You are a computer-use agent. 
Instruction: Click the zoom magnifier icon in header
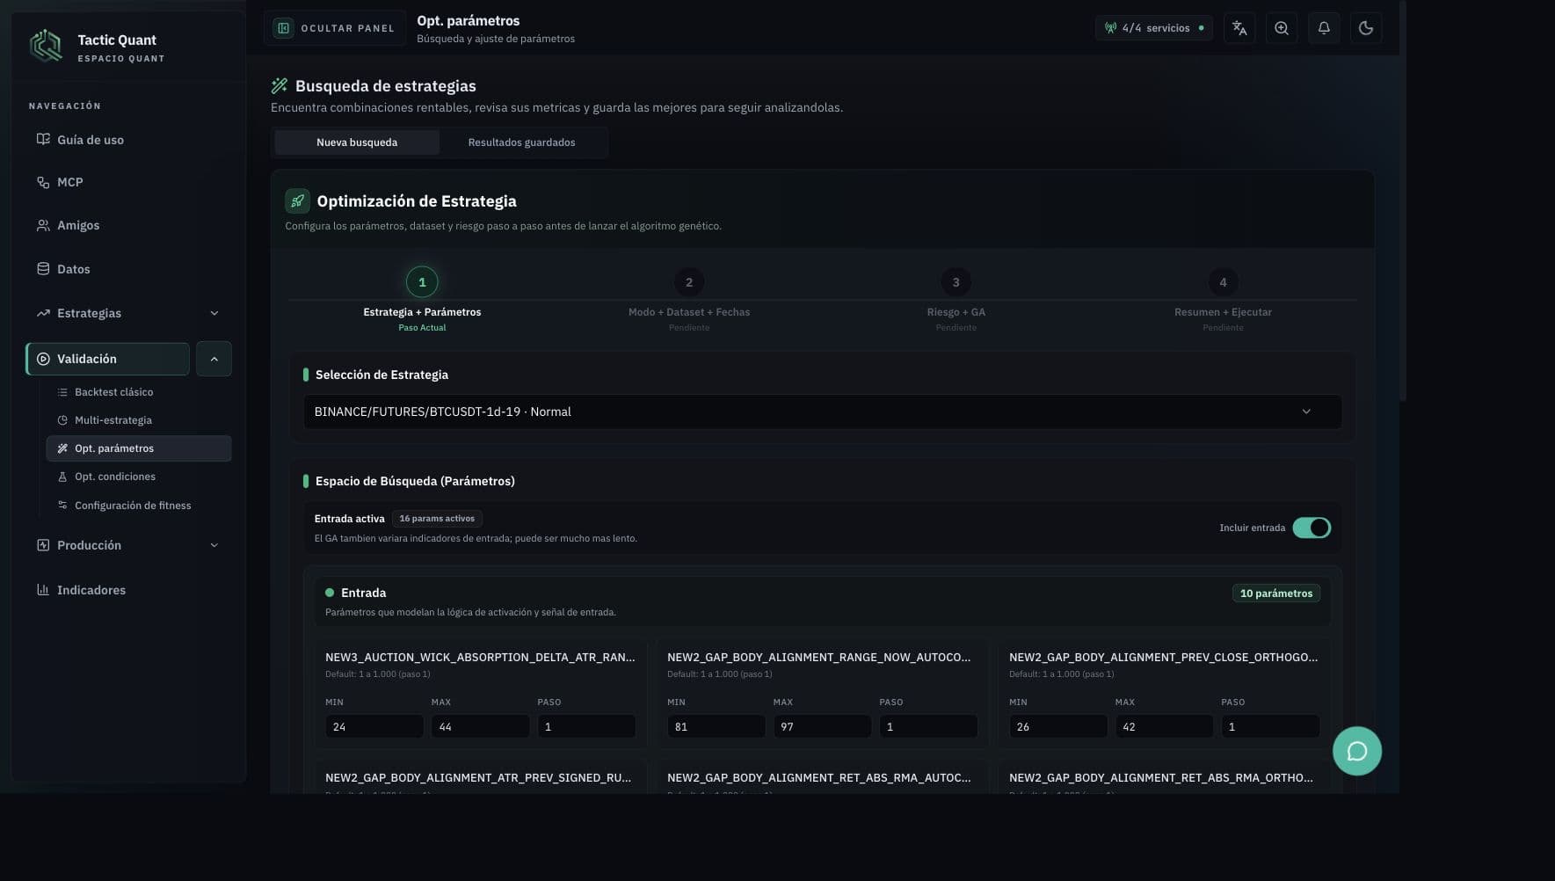tap(1282, 28)
